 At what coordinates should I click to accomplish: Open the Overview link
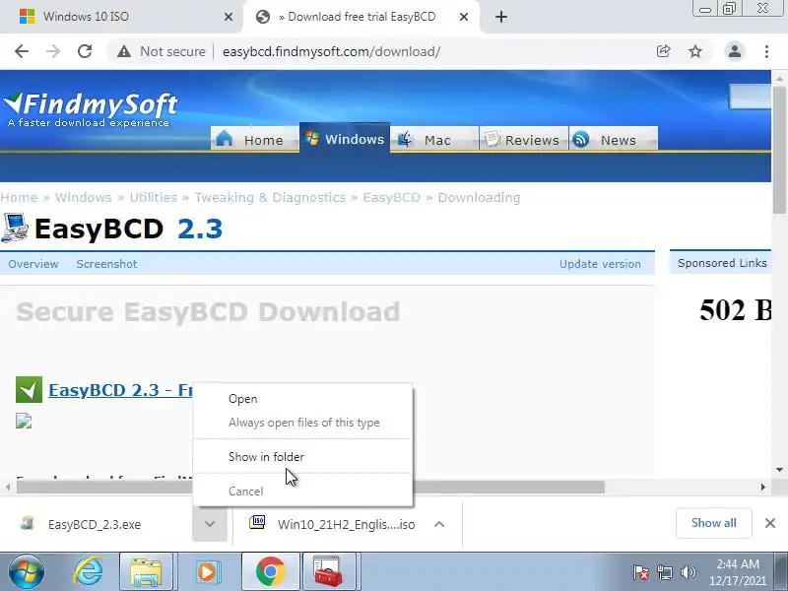click(33, 264)
